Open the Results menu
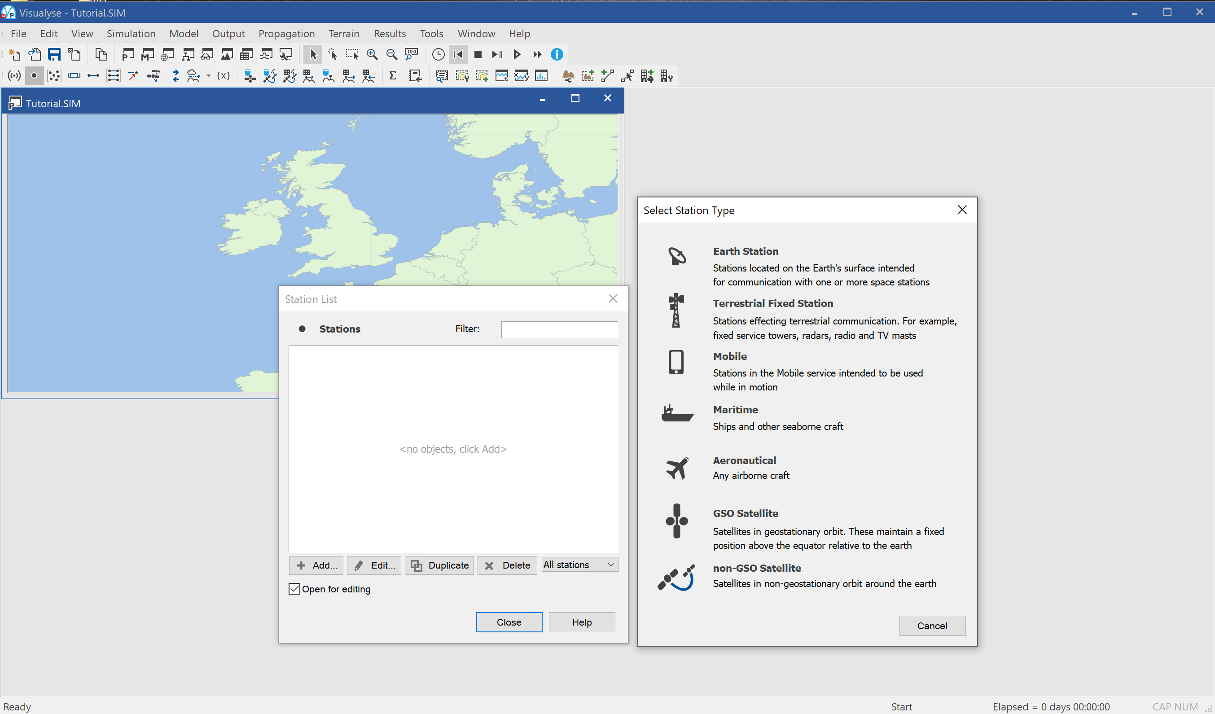 pyautogui.click(x=390, y=34)
